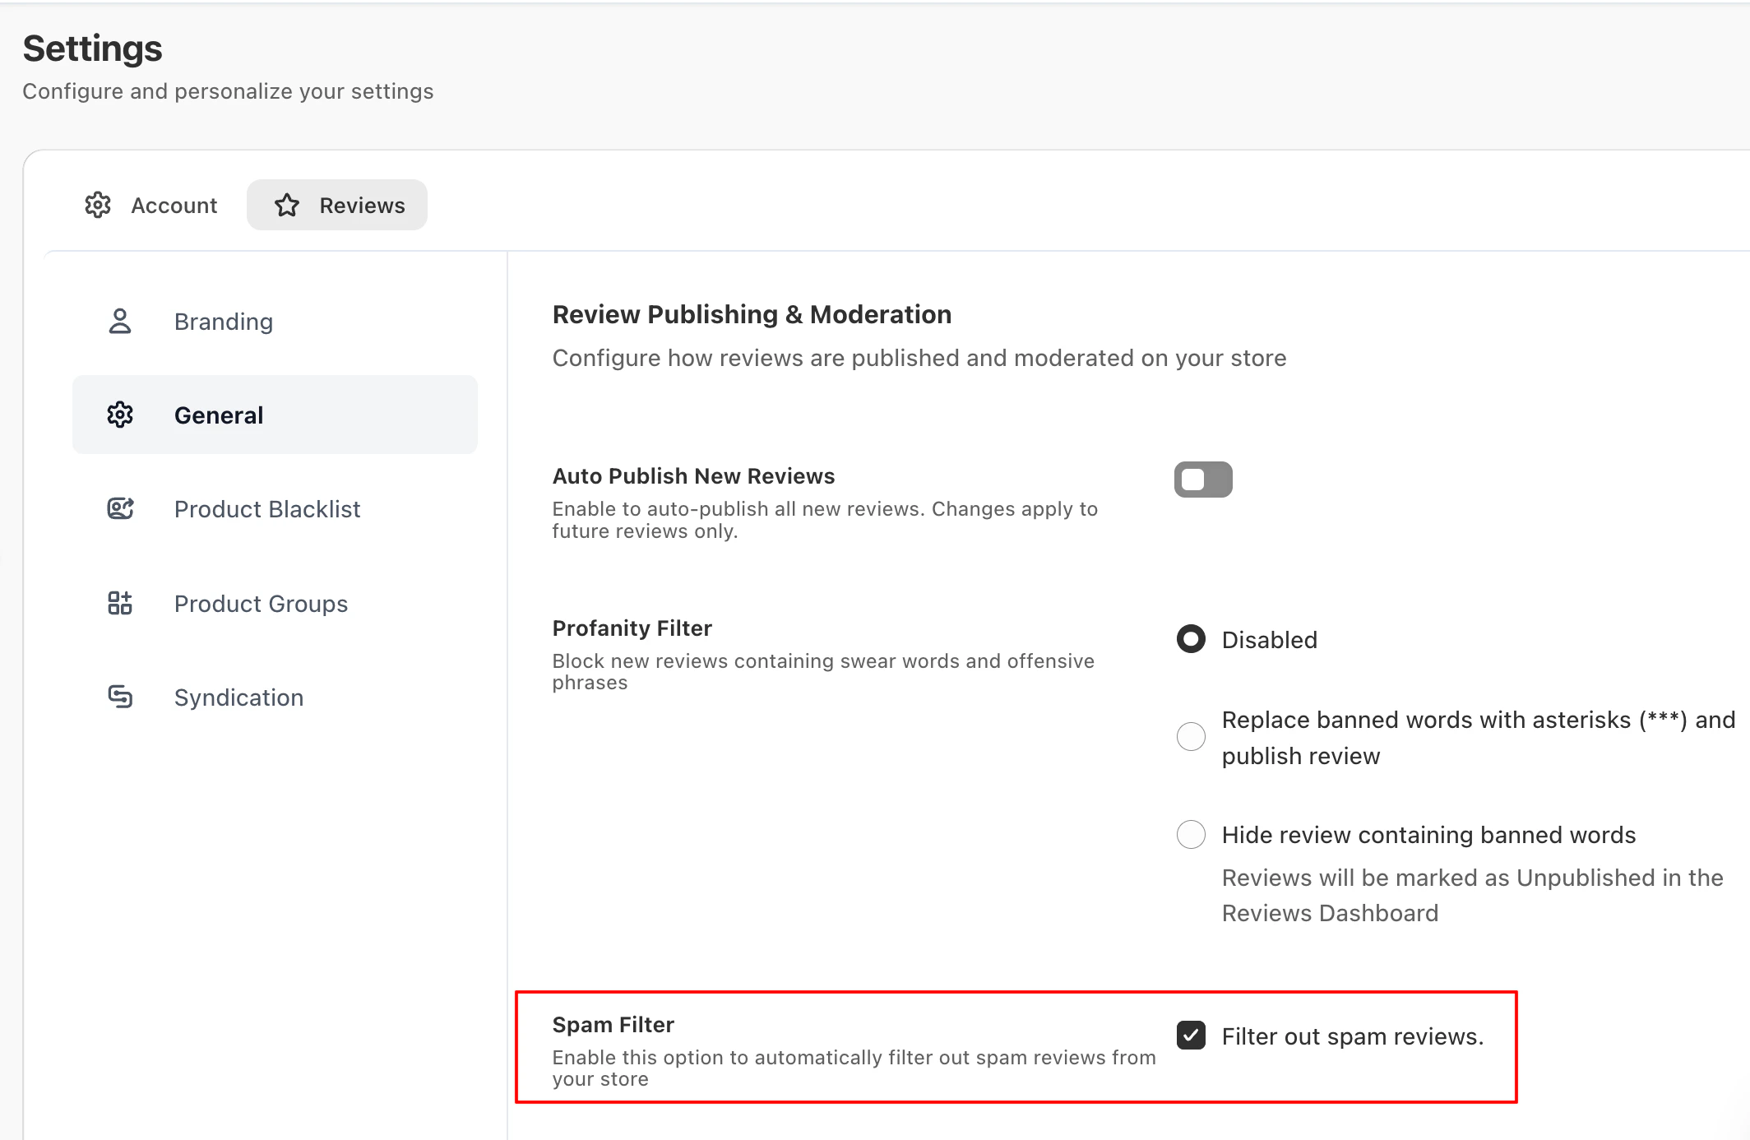Screen dimensions: 1750x1140
Task: Click the Reviews star icon
Action: coord(287,205)
